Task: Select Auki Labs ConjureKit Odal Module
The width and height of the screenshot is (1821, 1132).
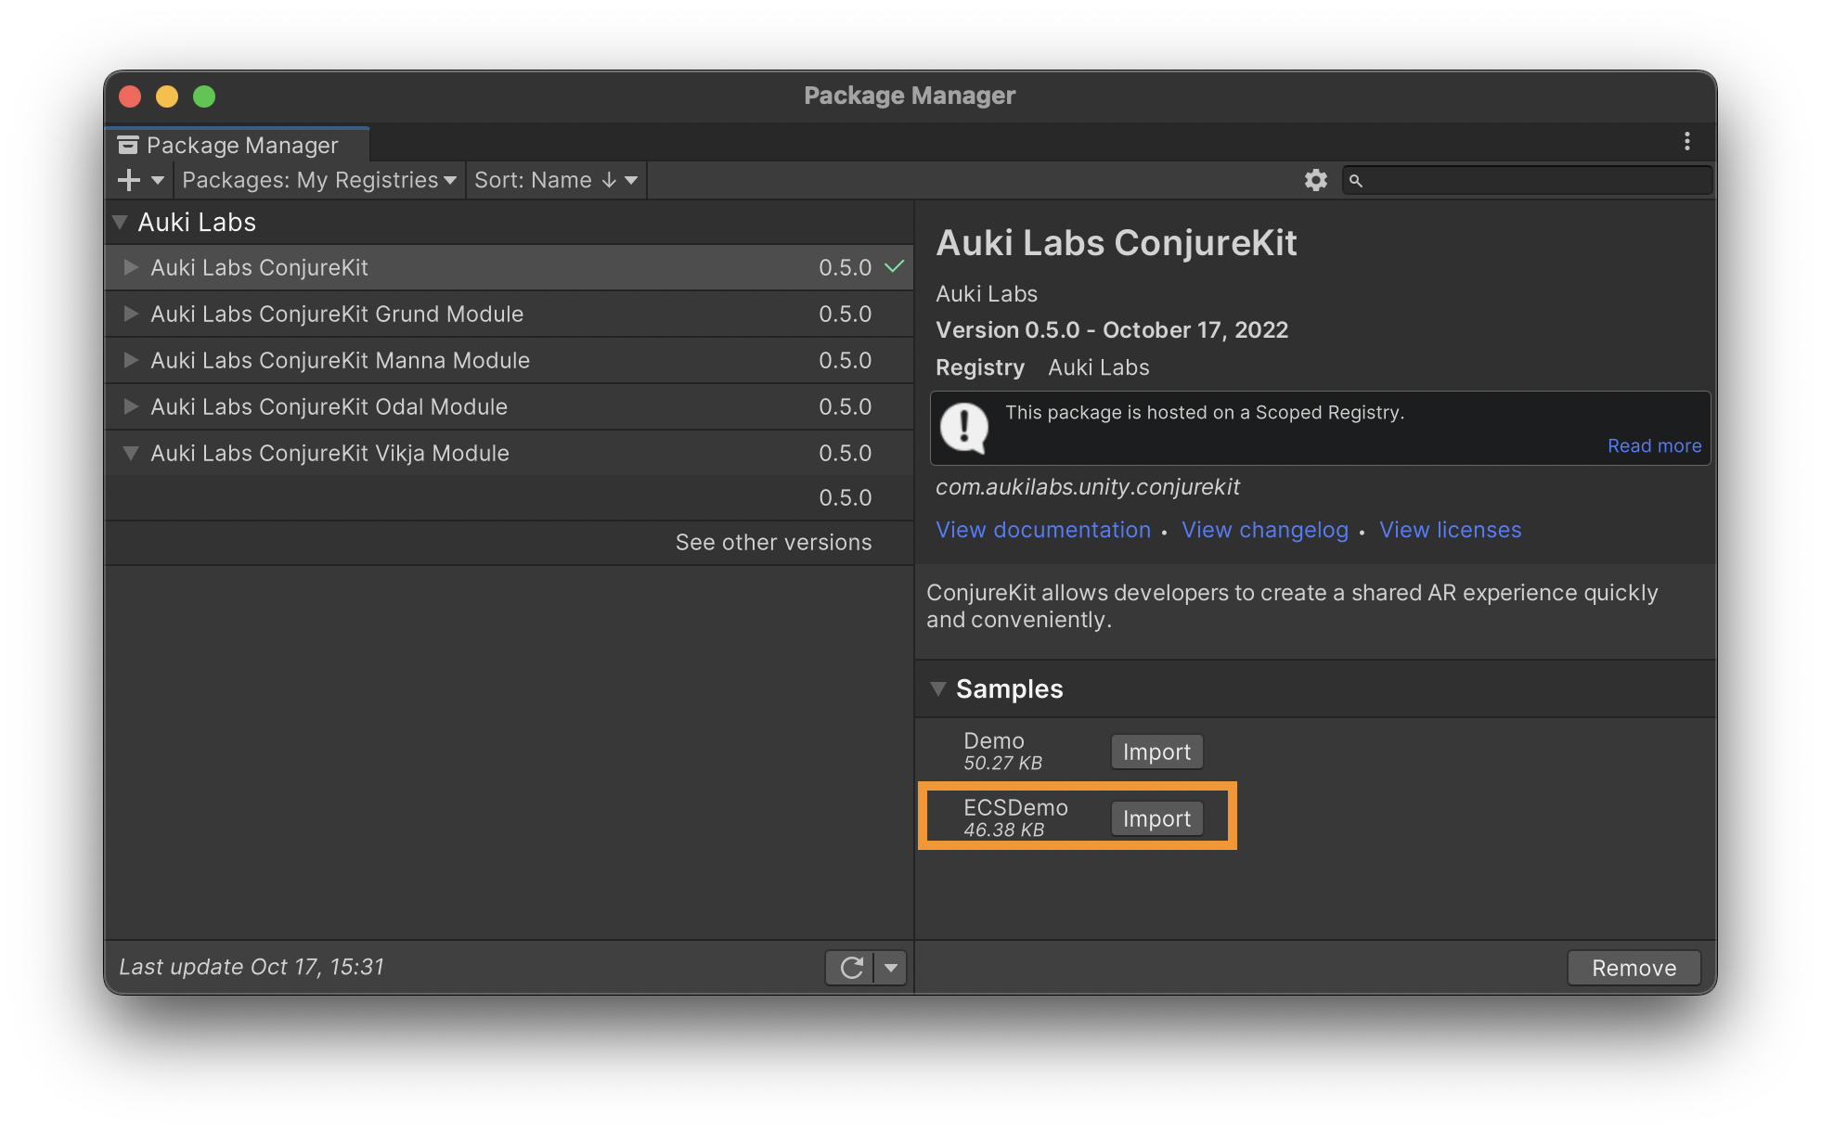Action: click(x=510, y=406)
